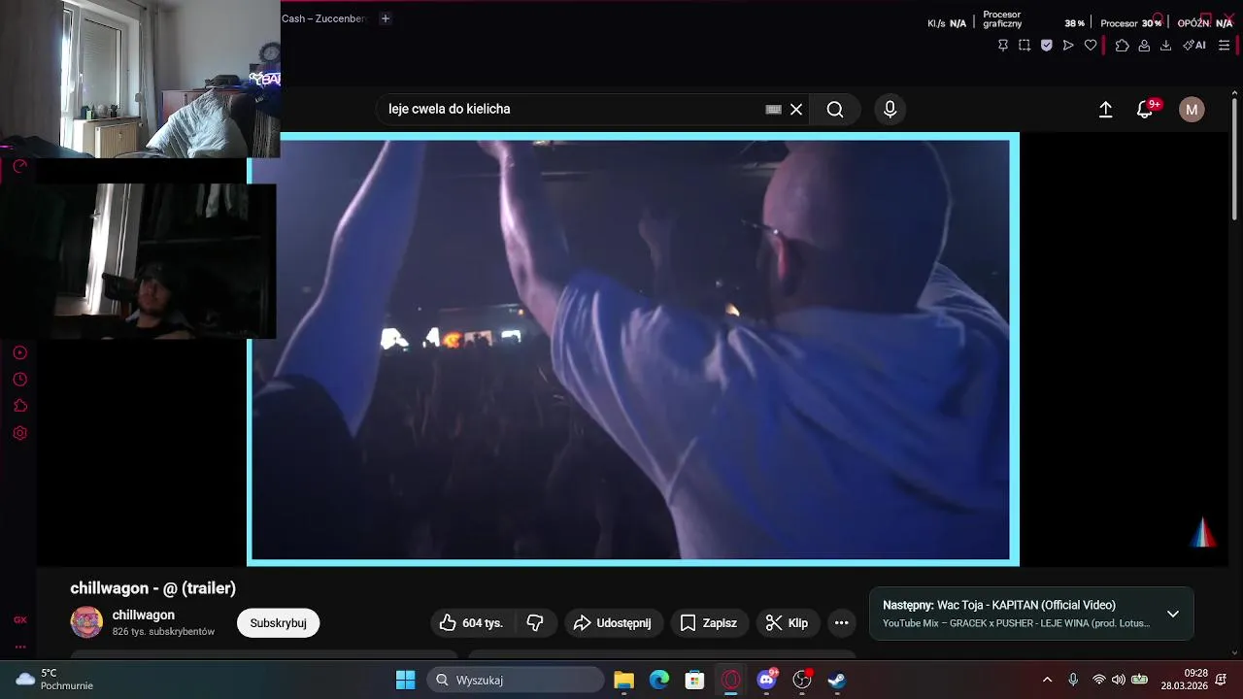Open Microsoft Store from taskbar
Screen dimensions: 1243x699
[694, 680]
